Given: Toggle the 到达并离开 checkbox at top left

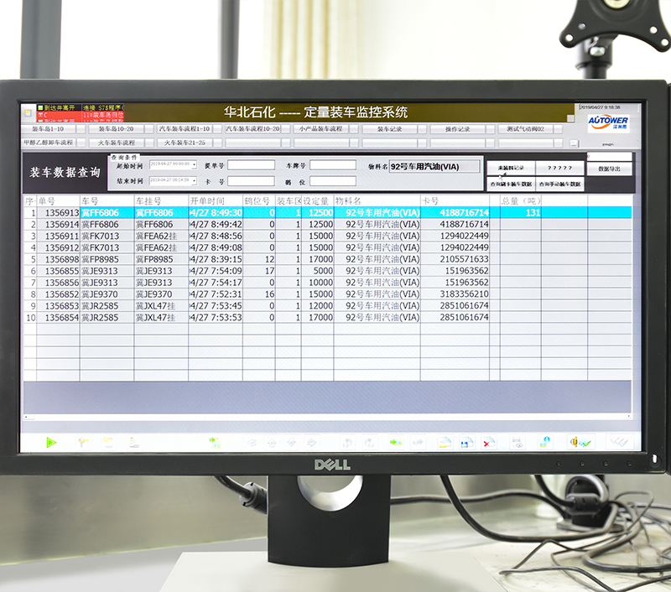Looking at the screenshot, I should click(39, 108).
